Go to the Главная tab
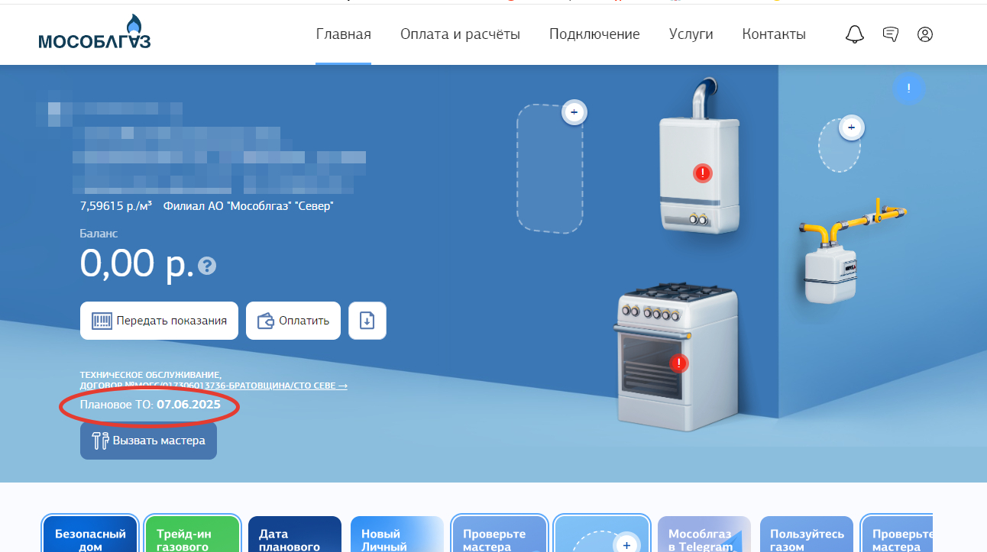The height and width of the screenshot is (552, 987). 344,34
